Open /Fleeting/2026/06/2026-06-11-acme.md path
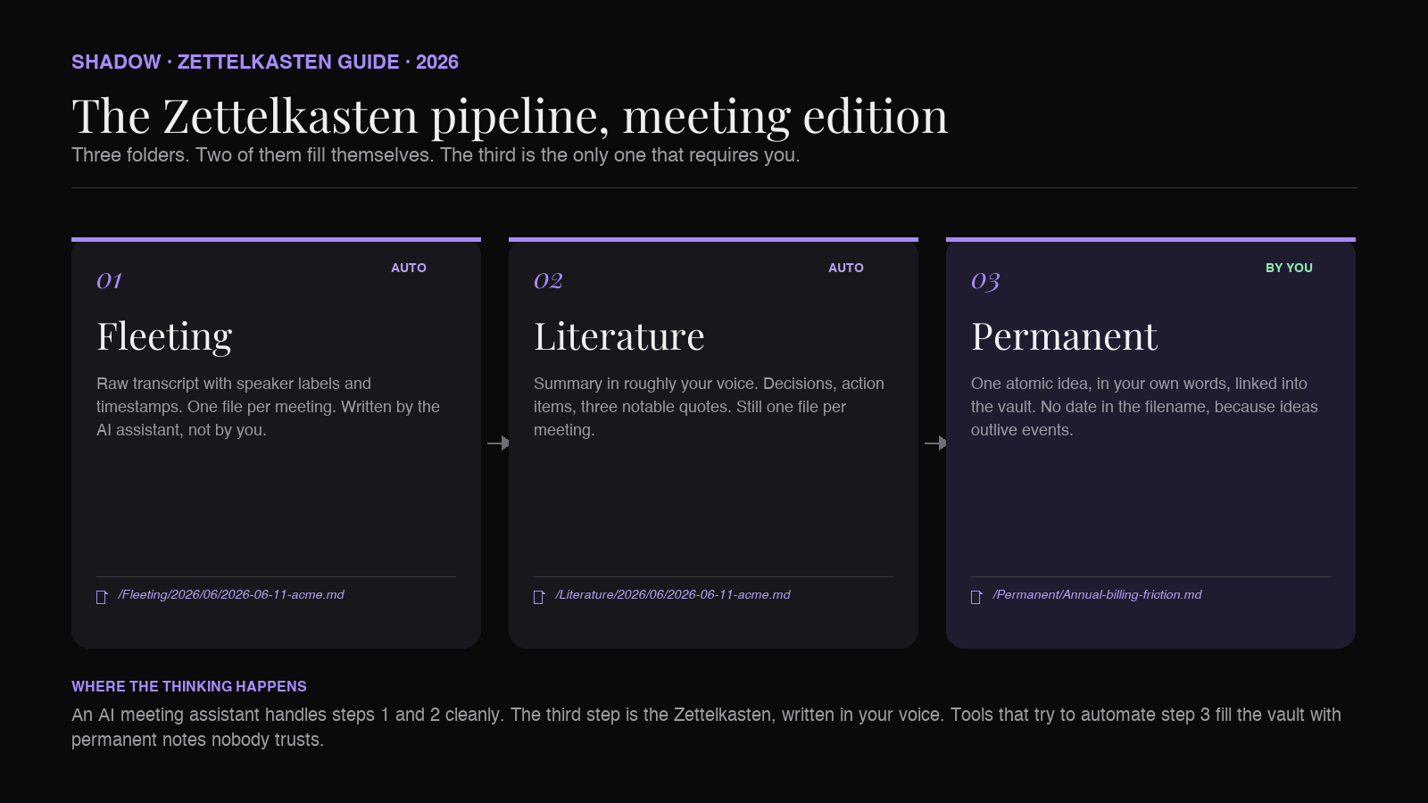1428x803 pixels. [231, 595]
